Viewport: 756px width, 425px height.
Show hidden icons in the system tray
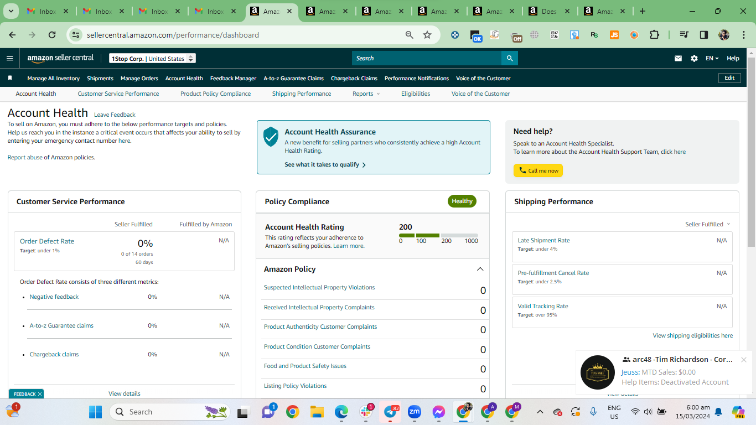point(541,412)
